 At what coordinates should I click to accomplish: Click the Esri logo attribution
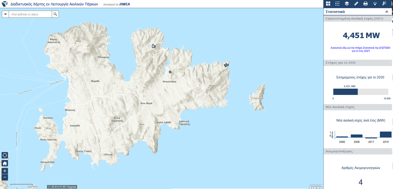coord(315,187)
